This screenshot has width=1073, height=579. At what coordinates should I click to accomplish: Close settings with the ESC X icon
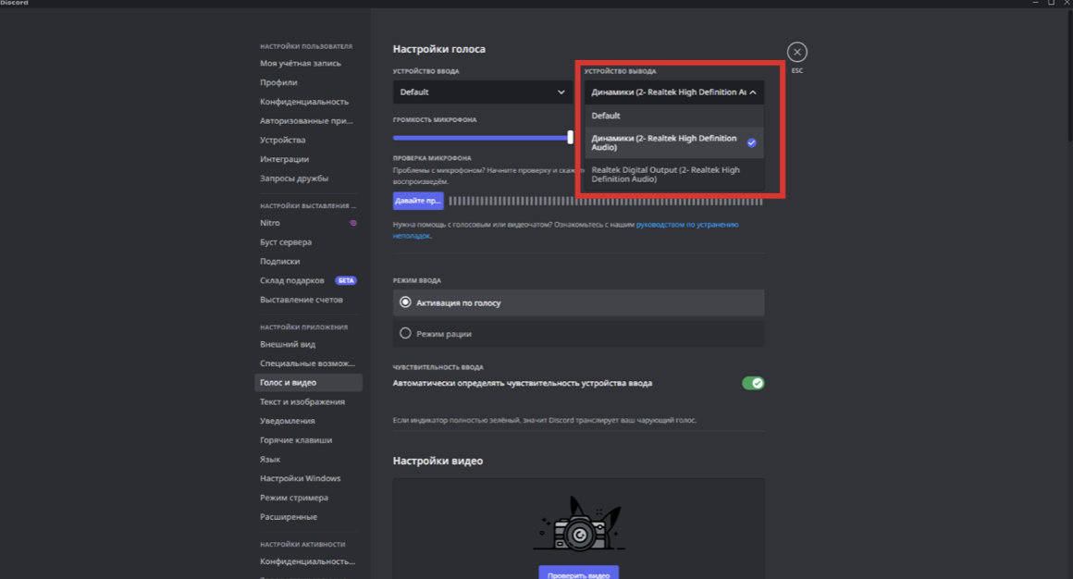[x=796, y=52]
